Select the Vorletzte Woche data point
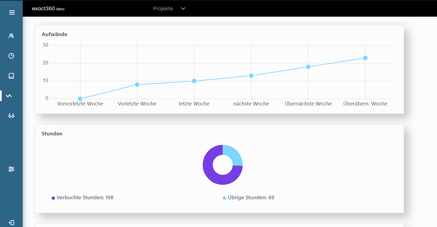The height and width of the screenshot is (227, 437). pyautogui.click(x=137, y=85)
